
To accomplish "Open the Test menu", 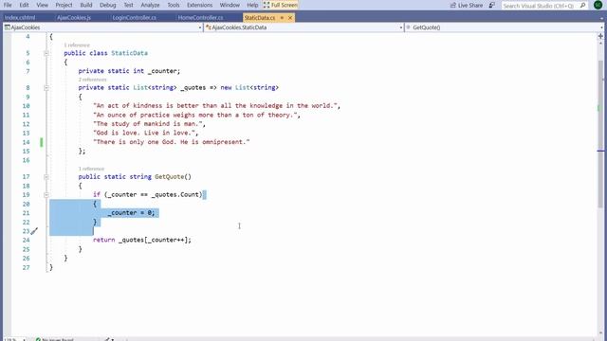I will [x=128, y=5].
